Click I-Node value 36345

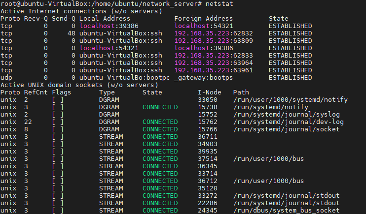click(x=208, y=166)
